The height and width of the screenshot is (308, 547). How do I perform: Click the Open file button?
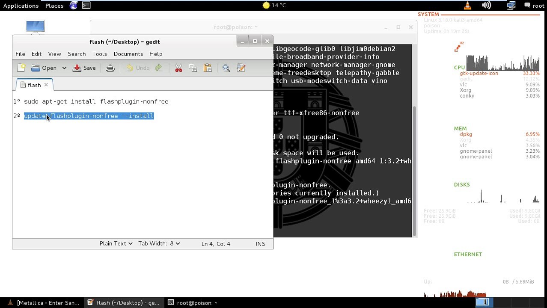point(44,68)
